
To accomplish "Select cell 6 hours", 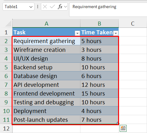I will coord(99,76).
